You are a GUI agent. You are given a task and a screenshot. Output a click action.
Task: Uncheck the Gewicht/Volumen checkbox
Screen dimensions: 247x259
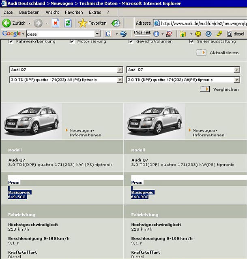[131, 41]
